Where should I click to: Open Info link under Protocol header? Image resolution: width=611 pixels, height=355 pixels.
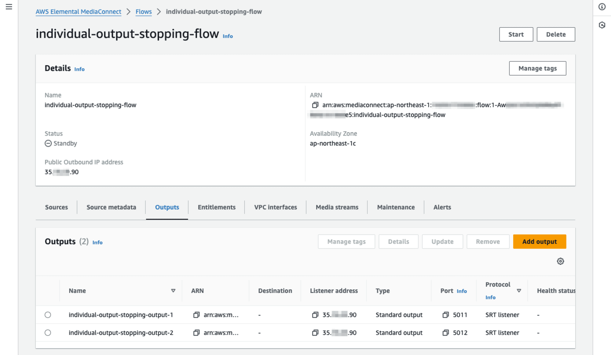pyautogui.click(x=490, y=298)
